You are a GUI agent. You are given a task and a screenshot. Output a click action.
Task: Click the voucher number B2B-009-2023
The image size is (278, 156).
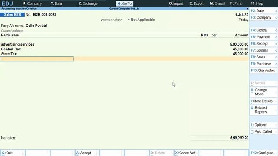[45, 15]
